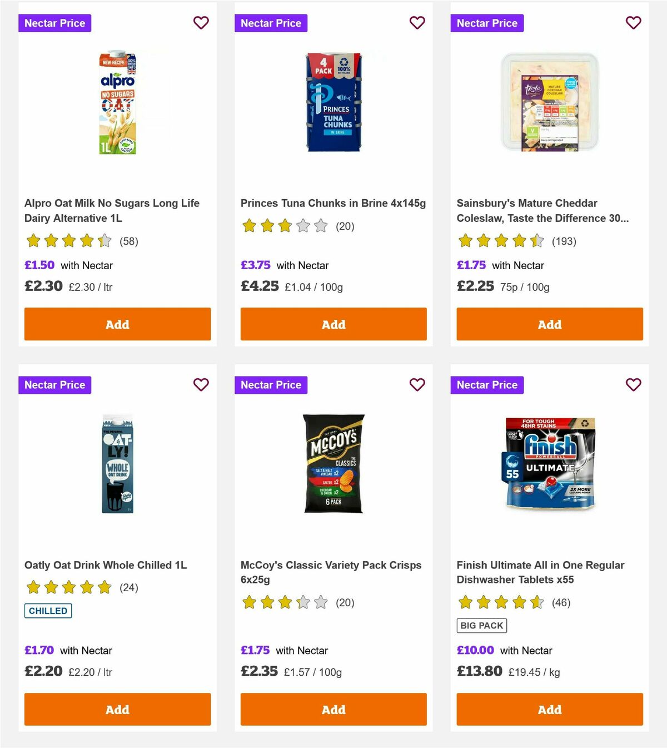Select the five-star rating on Oatly Oat Drink

[68, 587]
